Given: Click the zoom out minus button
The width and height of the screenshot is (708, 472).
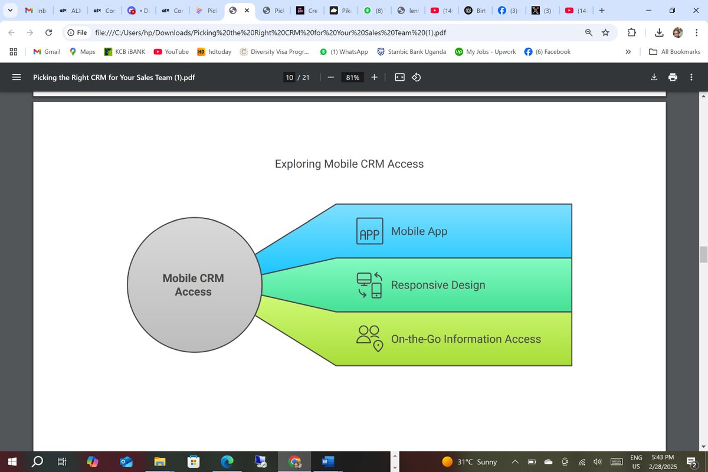Looking at the screenshot, I should (x=331, y=77).
